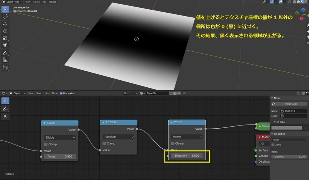Click the node color swatch
Viewport: 309px width, 180px height.
tap(287, 128)
